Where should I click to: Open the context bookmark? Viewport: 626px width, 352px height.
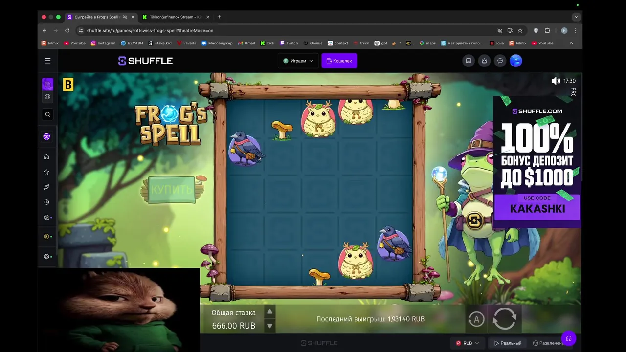(338, 43)
